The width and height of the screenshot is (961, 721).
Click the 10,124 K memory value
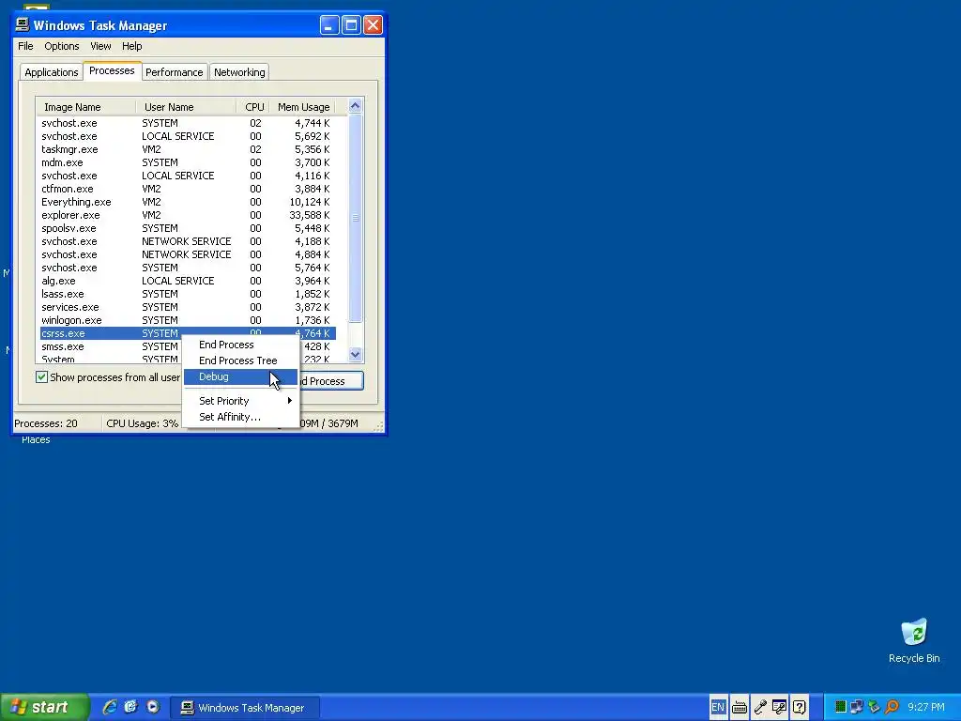coord(310,202)
